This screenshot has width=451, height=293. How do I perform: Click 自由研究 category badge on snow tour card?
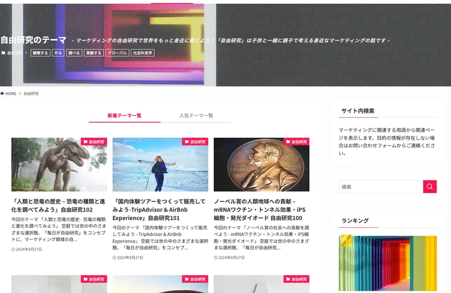195,141
